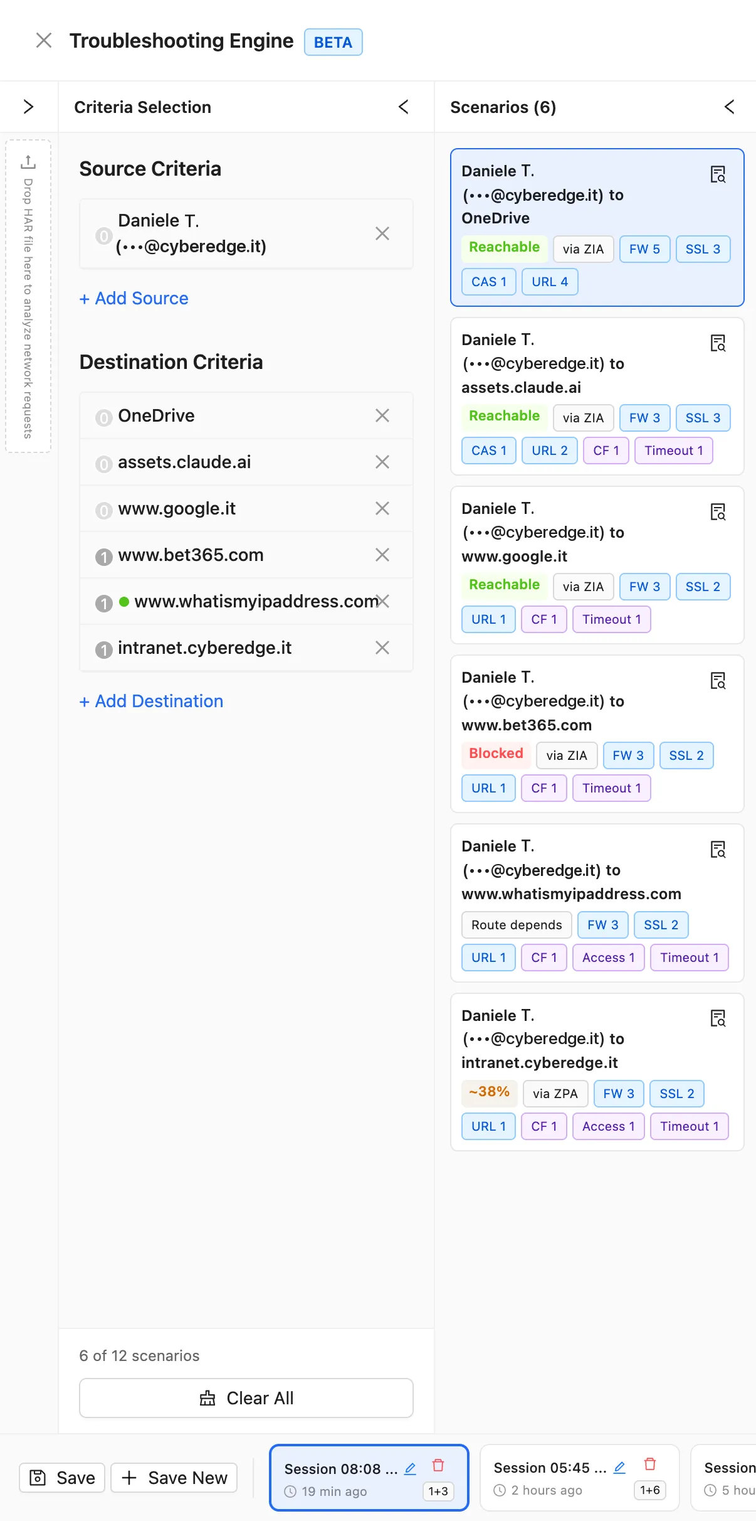Rename Session 08:08 with edit pencil
Image resolution: width=756 pixels, height=1521 pixels.
(x=411, y=1468)
